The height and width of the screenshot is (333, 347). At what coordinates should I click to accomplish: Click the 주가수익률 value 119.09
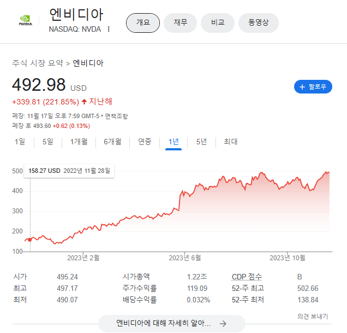click(197, 288)
